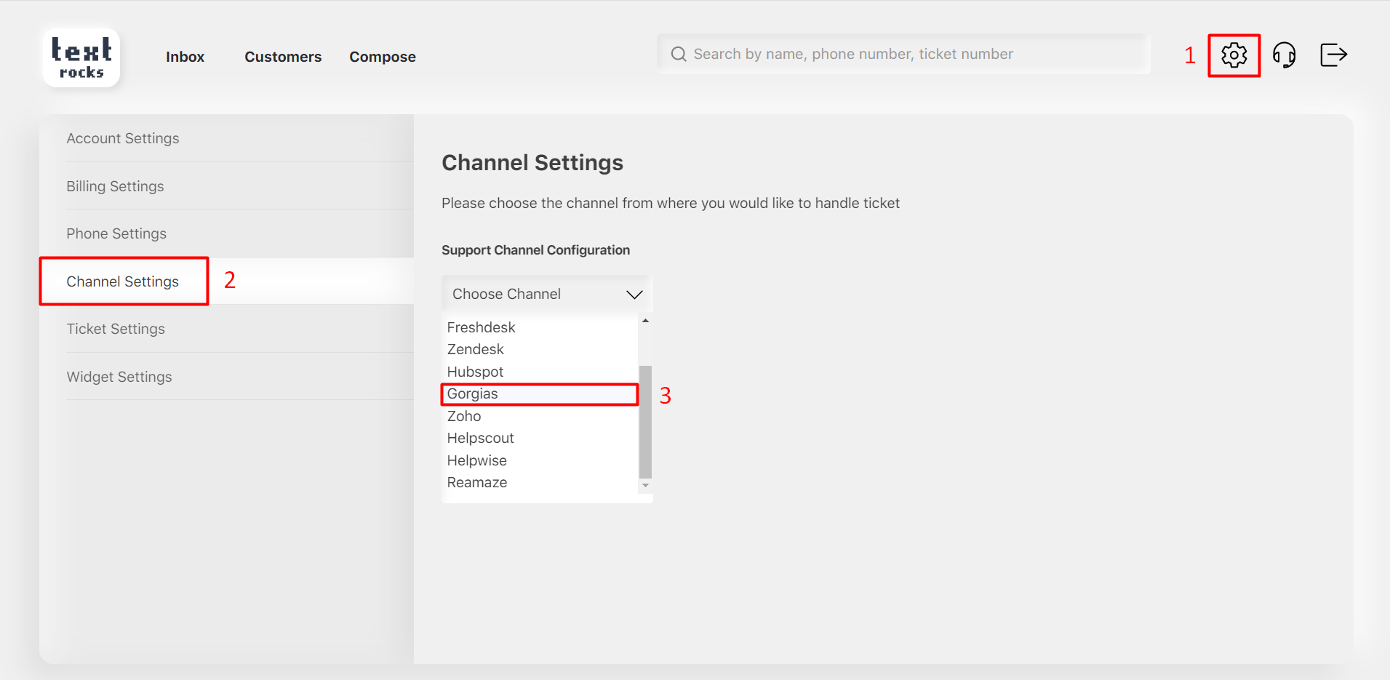Go to the Customers page
This screenshot has height=680, width=1390.
pos(283,57)
